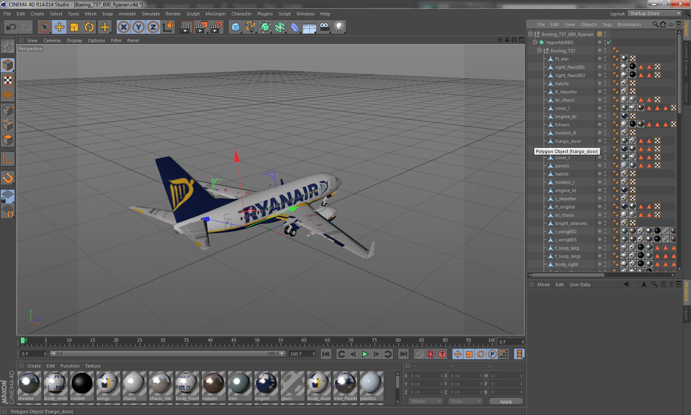Screen dimensions: 691x415
Task: Open the Layout dropdown Startup (User)
Action: tap(654, 13)
